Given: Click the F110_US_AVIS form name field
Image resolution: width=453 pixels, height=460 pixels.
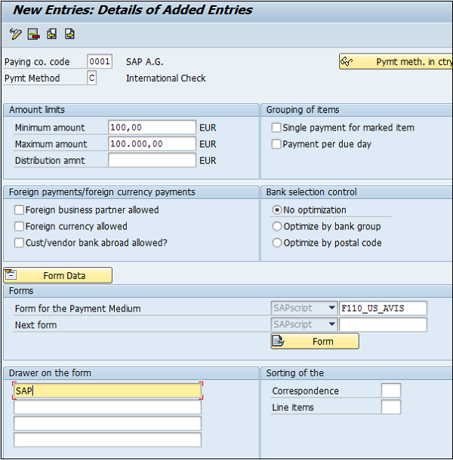Looking at the screenshot, I should point(383,308).
